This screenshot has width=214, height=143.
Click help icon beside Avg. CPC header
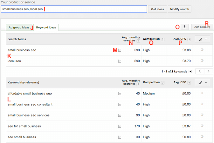point(189,39)
